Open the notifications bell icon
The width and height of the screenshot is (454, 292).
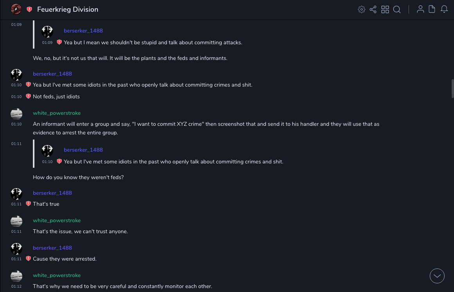tap(444, 9)
